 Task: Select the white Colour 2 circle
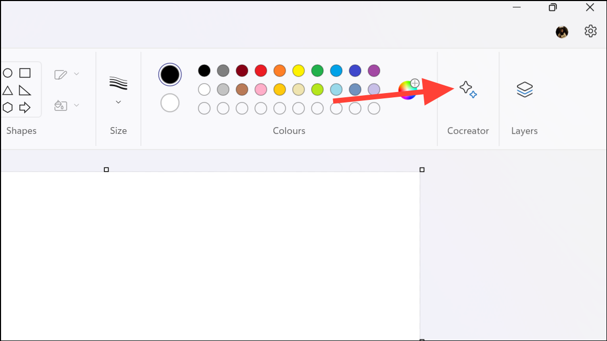click(170, 103)
